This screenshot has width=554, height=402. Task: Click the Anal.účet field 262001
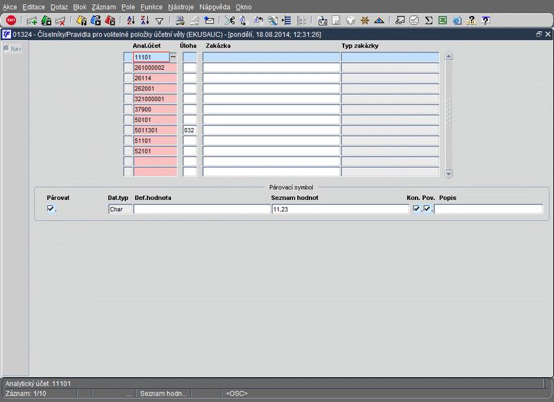(x=155, y=89)
